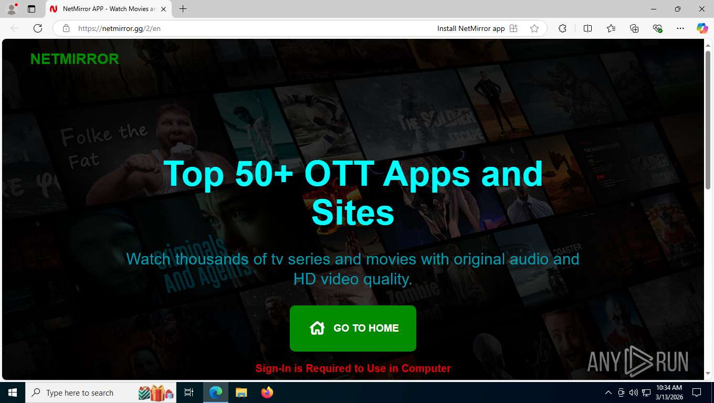This screenshot has height=403, width=714.
Task: Open the Favorites list icon
Action: [x=611, y=28]
